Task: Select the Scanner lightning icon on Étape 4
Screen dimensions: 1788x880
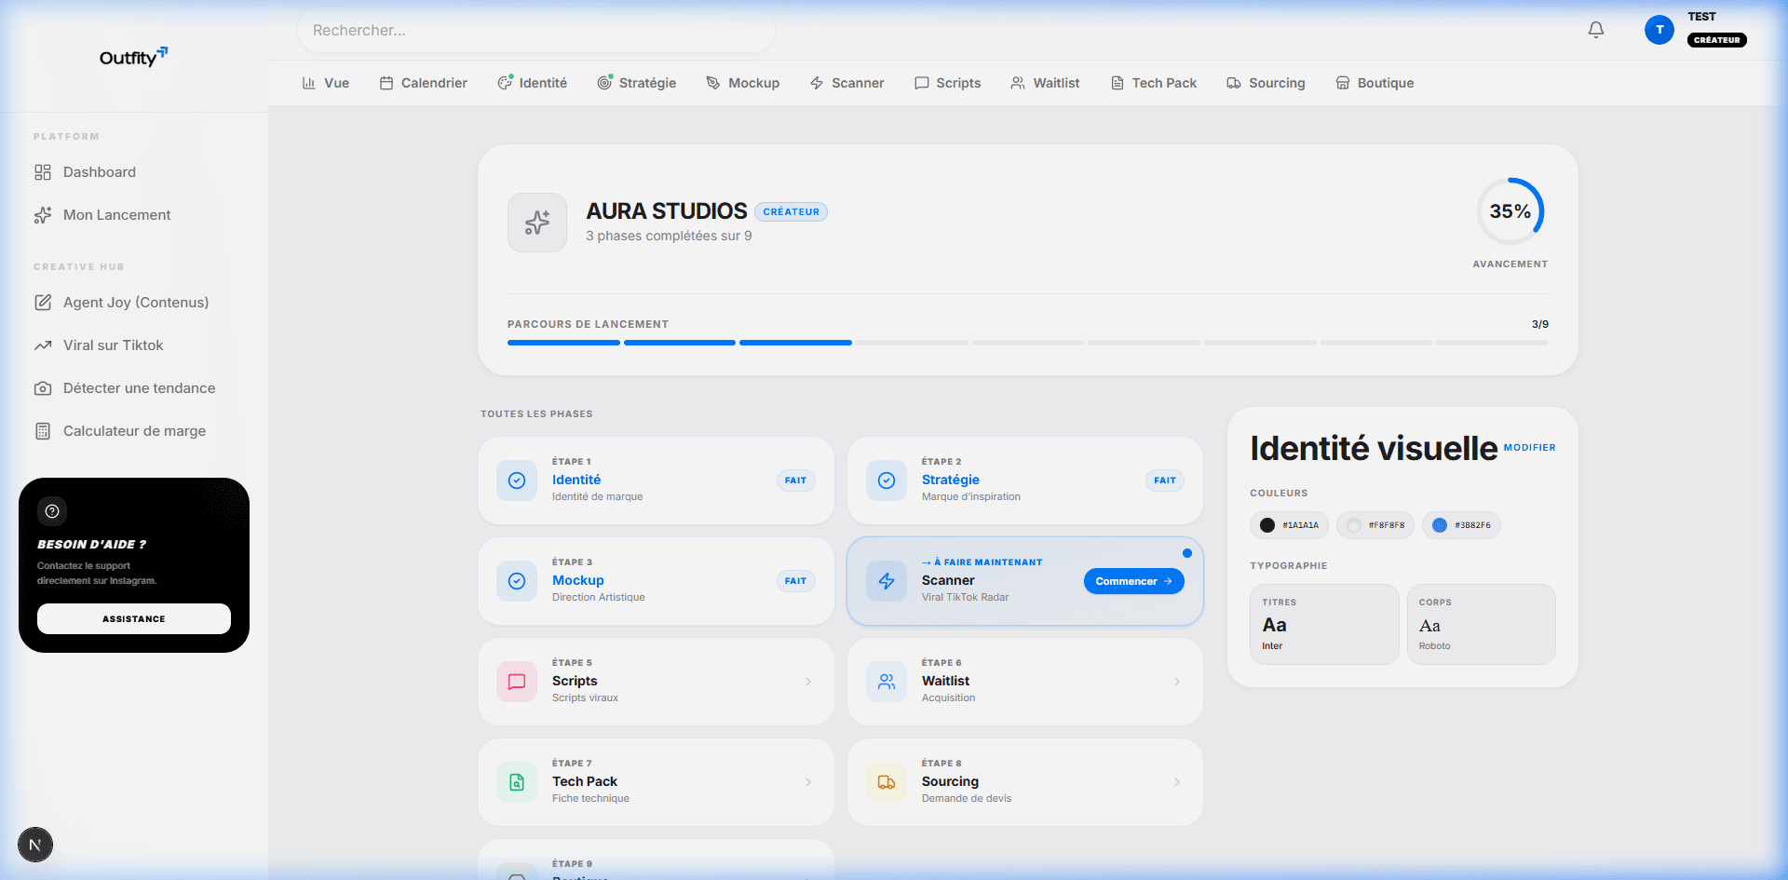Action: pyautogui.click(x=886, y=581)
